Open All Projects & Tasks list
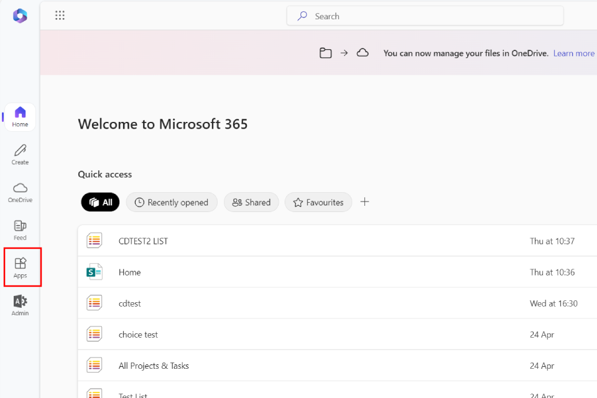Image resolution: width=597 pixels, height=398 pixels. (x=154, y=366)
